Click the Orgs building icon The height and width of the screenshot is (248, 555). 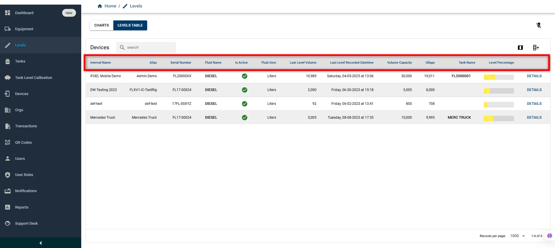pyautogui.click(x=8, y=110)
